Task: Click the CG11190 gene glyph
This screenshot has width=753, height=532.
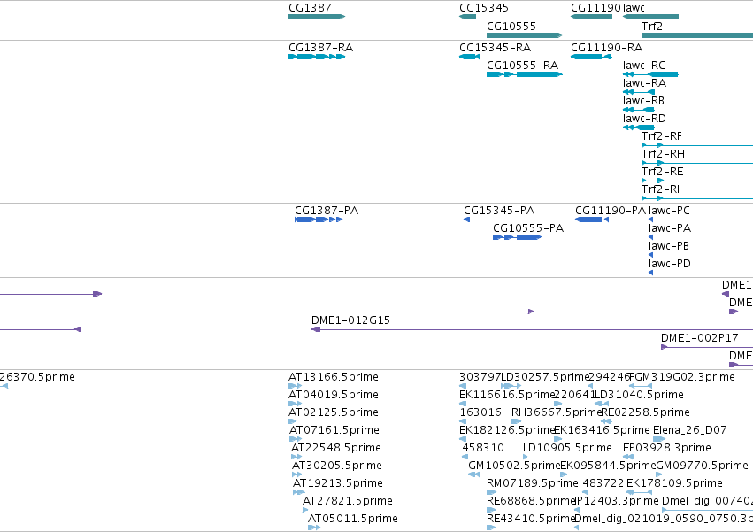Action: tap(591, 17)
